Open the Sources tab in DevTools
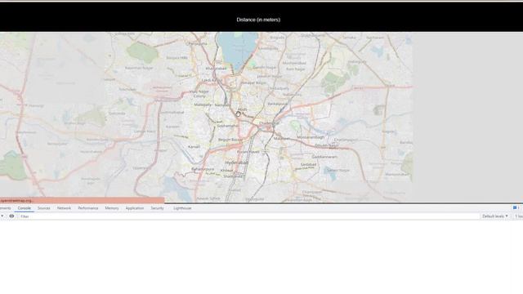 point(43,208)
